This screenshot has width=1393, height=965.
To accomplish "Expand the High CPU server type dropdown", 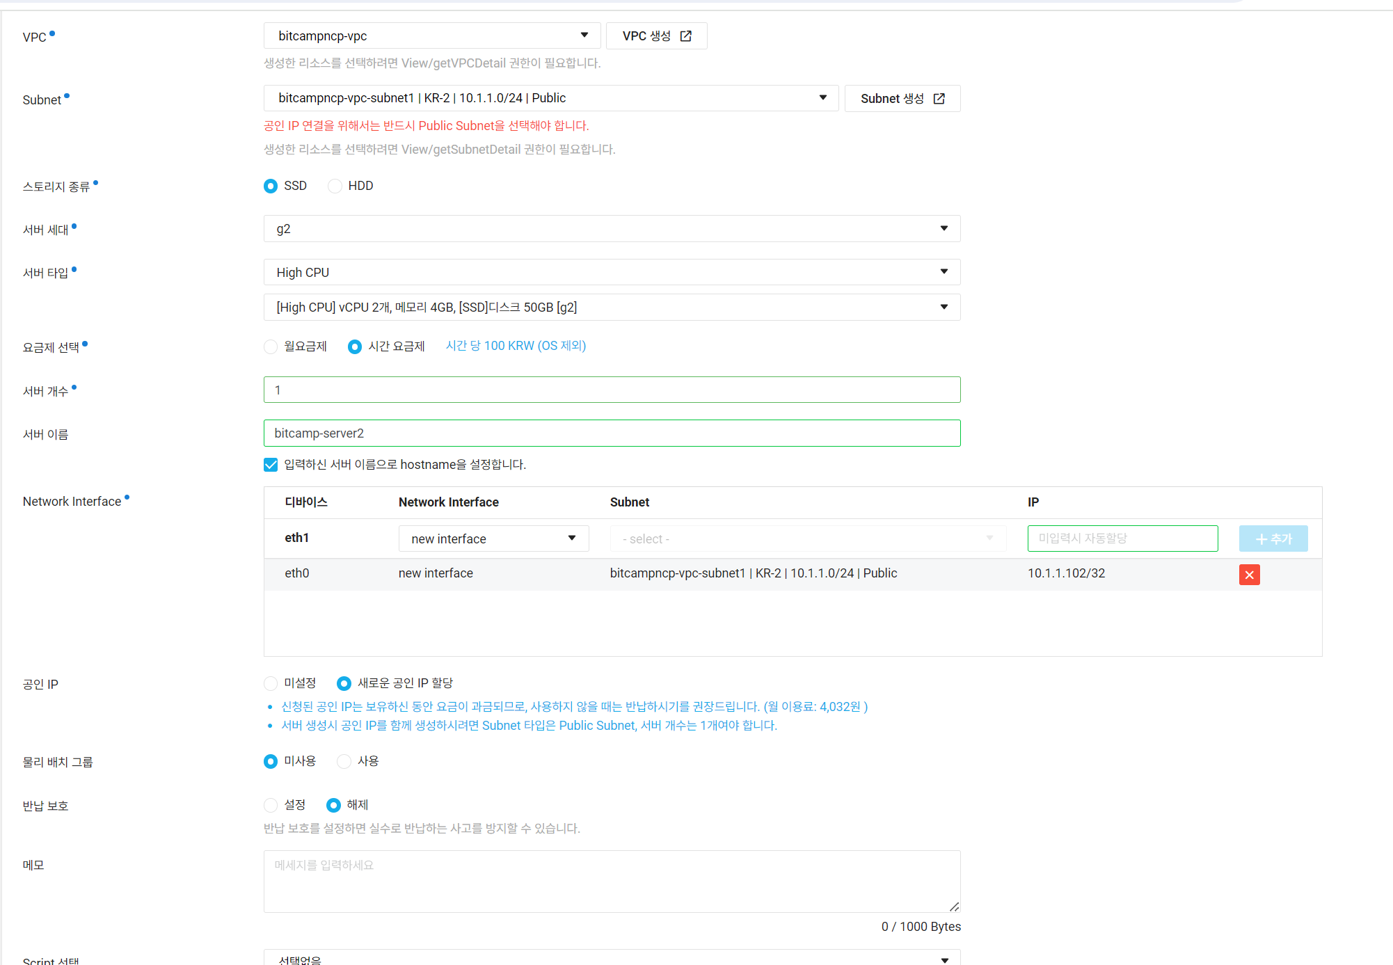I will (x=612, y=273).
